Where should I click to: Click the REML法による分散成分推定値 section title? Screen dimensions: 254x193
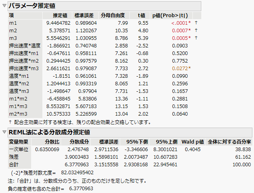click(x=49, y=132)
